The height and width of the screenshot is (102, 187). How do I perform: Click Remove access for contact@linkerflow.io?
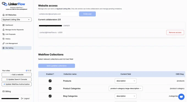point(175,32)
